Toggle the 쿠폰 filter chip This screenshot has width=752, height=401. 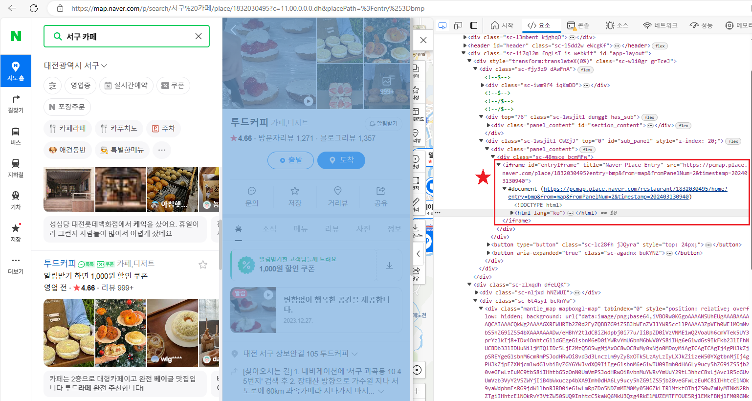(x=173, y=86)
